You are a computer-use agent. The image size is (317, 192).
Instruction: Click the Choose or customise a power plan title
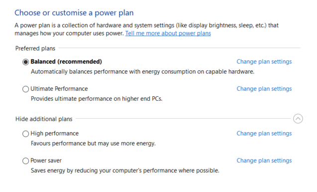[74, 13]
